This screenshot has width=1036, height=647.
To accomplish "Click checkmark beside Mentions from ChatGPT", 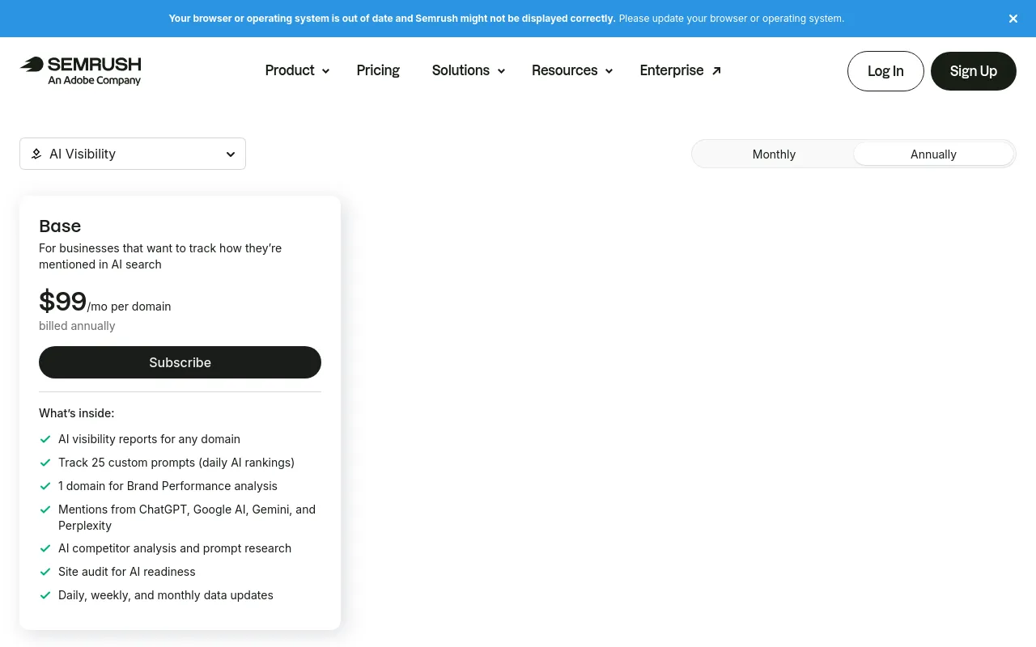I will [45, 510].
